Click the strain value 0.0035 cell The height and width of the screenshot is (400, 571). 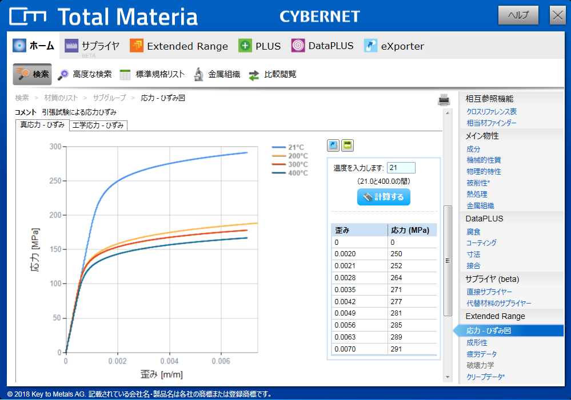360,290
